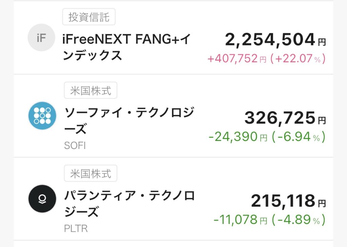The width and height of the screenshot is (347, 247).
Task: Tap the PLTR ticker symbol
Action: 76,229
